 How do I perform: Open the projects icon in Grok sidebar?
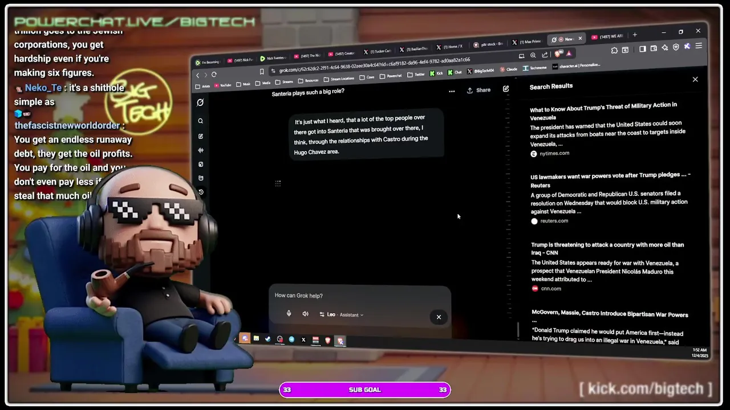[200, 178]
